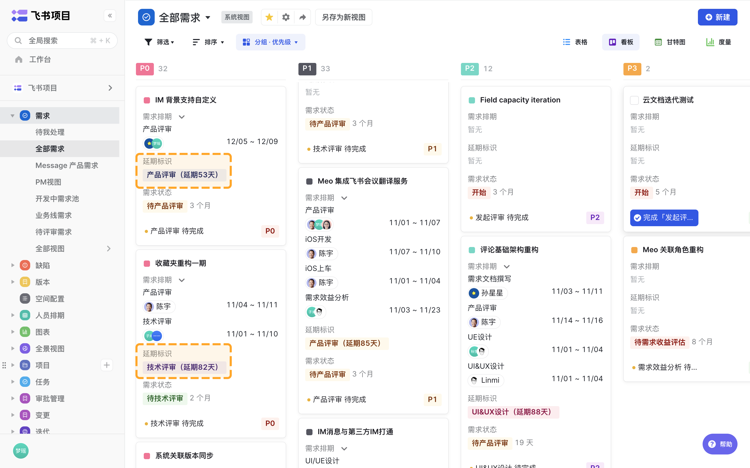
Task: Click the P3 priority column tag
Action: coord(632,69)
